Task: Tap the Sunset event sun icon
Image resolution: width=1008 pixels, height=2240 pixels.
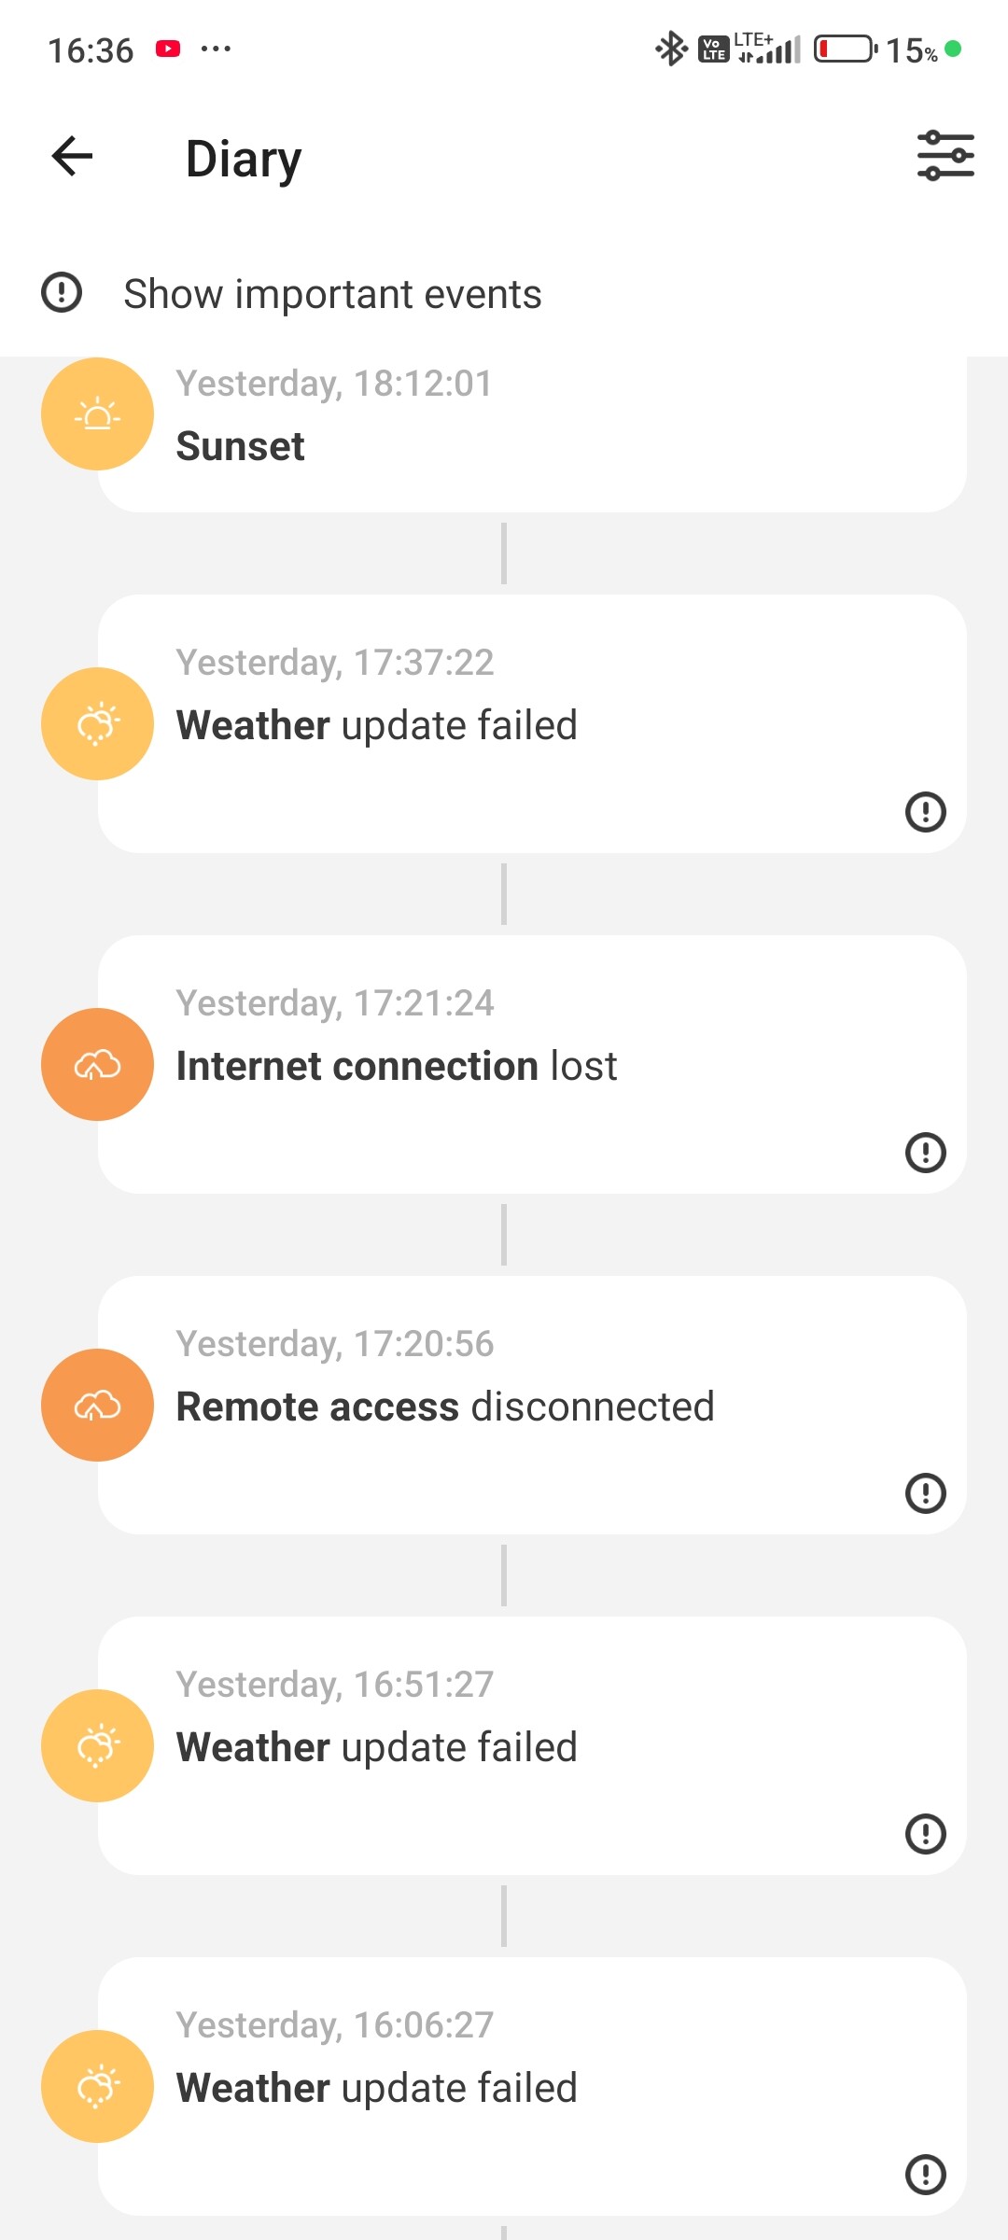Action: [x=97, y=414]
